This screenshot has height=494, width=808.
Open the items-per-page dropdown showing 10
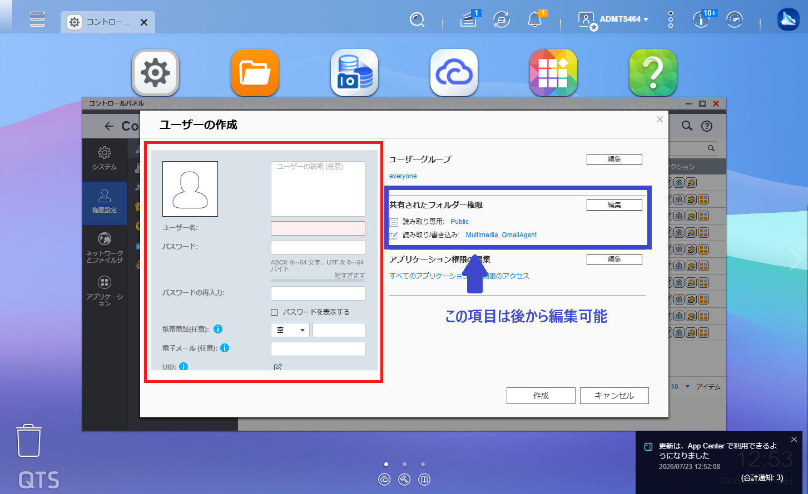680,387
